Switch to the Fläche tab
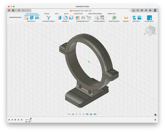The image size is (165, 132). coord(47,14)
